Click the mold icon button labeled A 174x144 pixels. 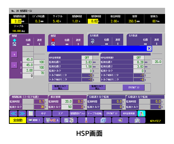[x=52, y=120]
